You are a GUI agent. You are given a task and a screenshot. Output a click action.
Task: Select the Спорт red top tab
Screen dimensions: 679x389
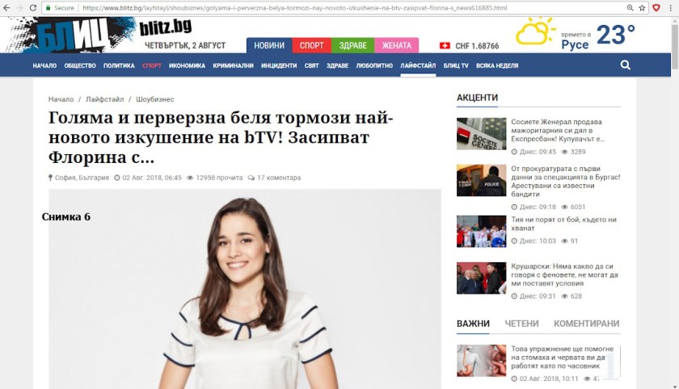click(312, 45)
